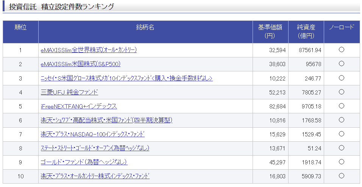Screen dimensions: 362x187
Task: Click the no-load circle for 三菱UFJ 純金ファンド
Action: [341, 92]
